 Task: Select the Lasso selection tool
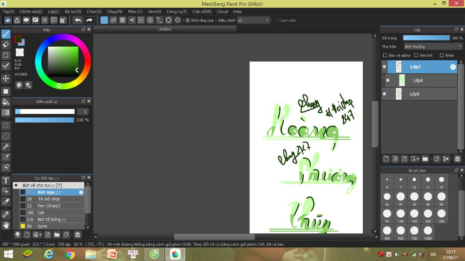pos(6,136)
